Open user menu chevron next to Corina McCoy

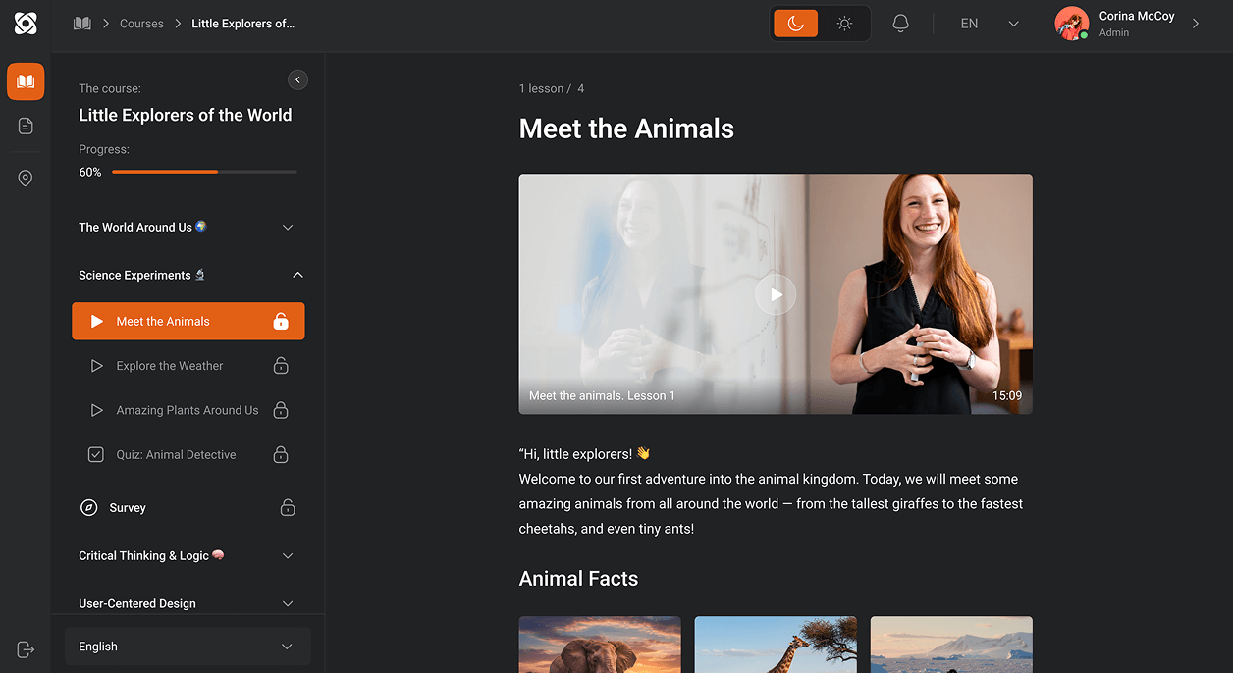pyautogui.click(x=1196, y=24)
